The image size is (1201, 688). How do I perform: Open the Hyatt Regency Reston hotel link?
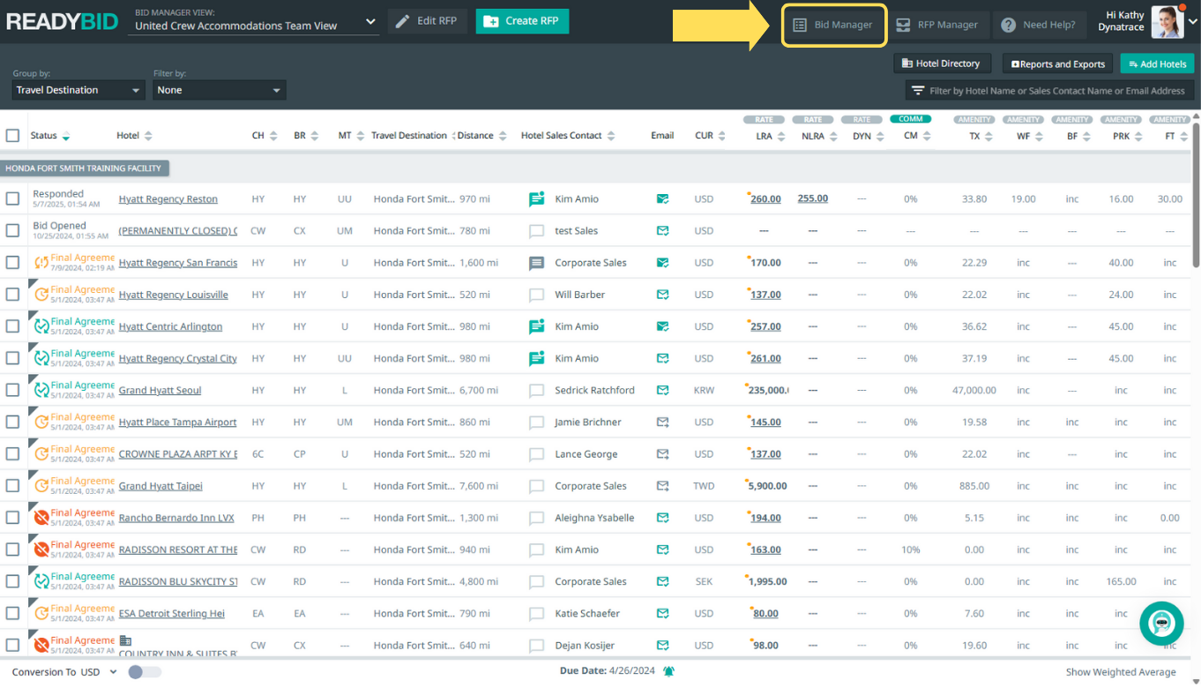(x=168, y=199)
